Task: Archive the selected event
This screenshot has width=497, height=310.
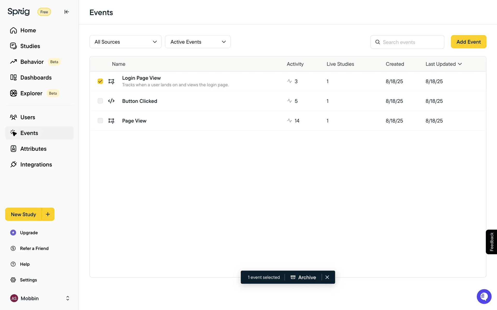Action: click(x=303, y=277)
